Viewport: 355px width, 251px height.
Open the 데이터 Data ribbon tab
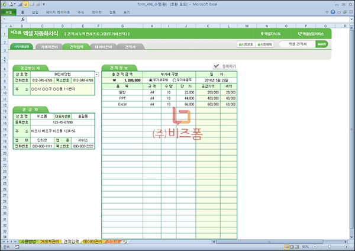96,12
